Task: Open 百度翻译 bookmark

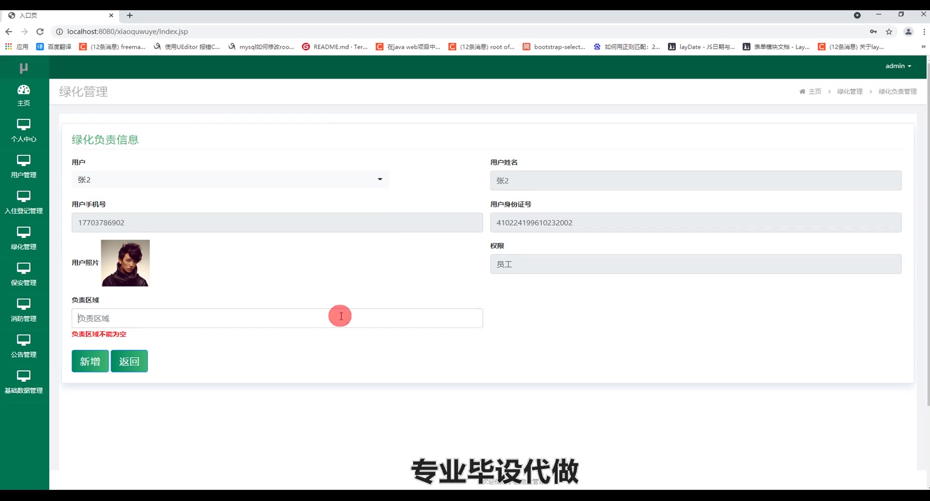Action: point(54,47)
